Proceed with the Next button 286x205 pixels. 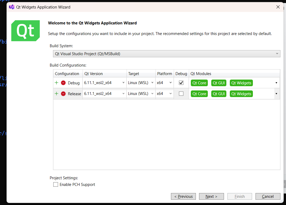click(x=212, y=197)
